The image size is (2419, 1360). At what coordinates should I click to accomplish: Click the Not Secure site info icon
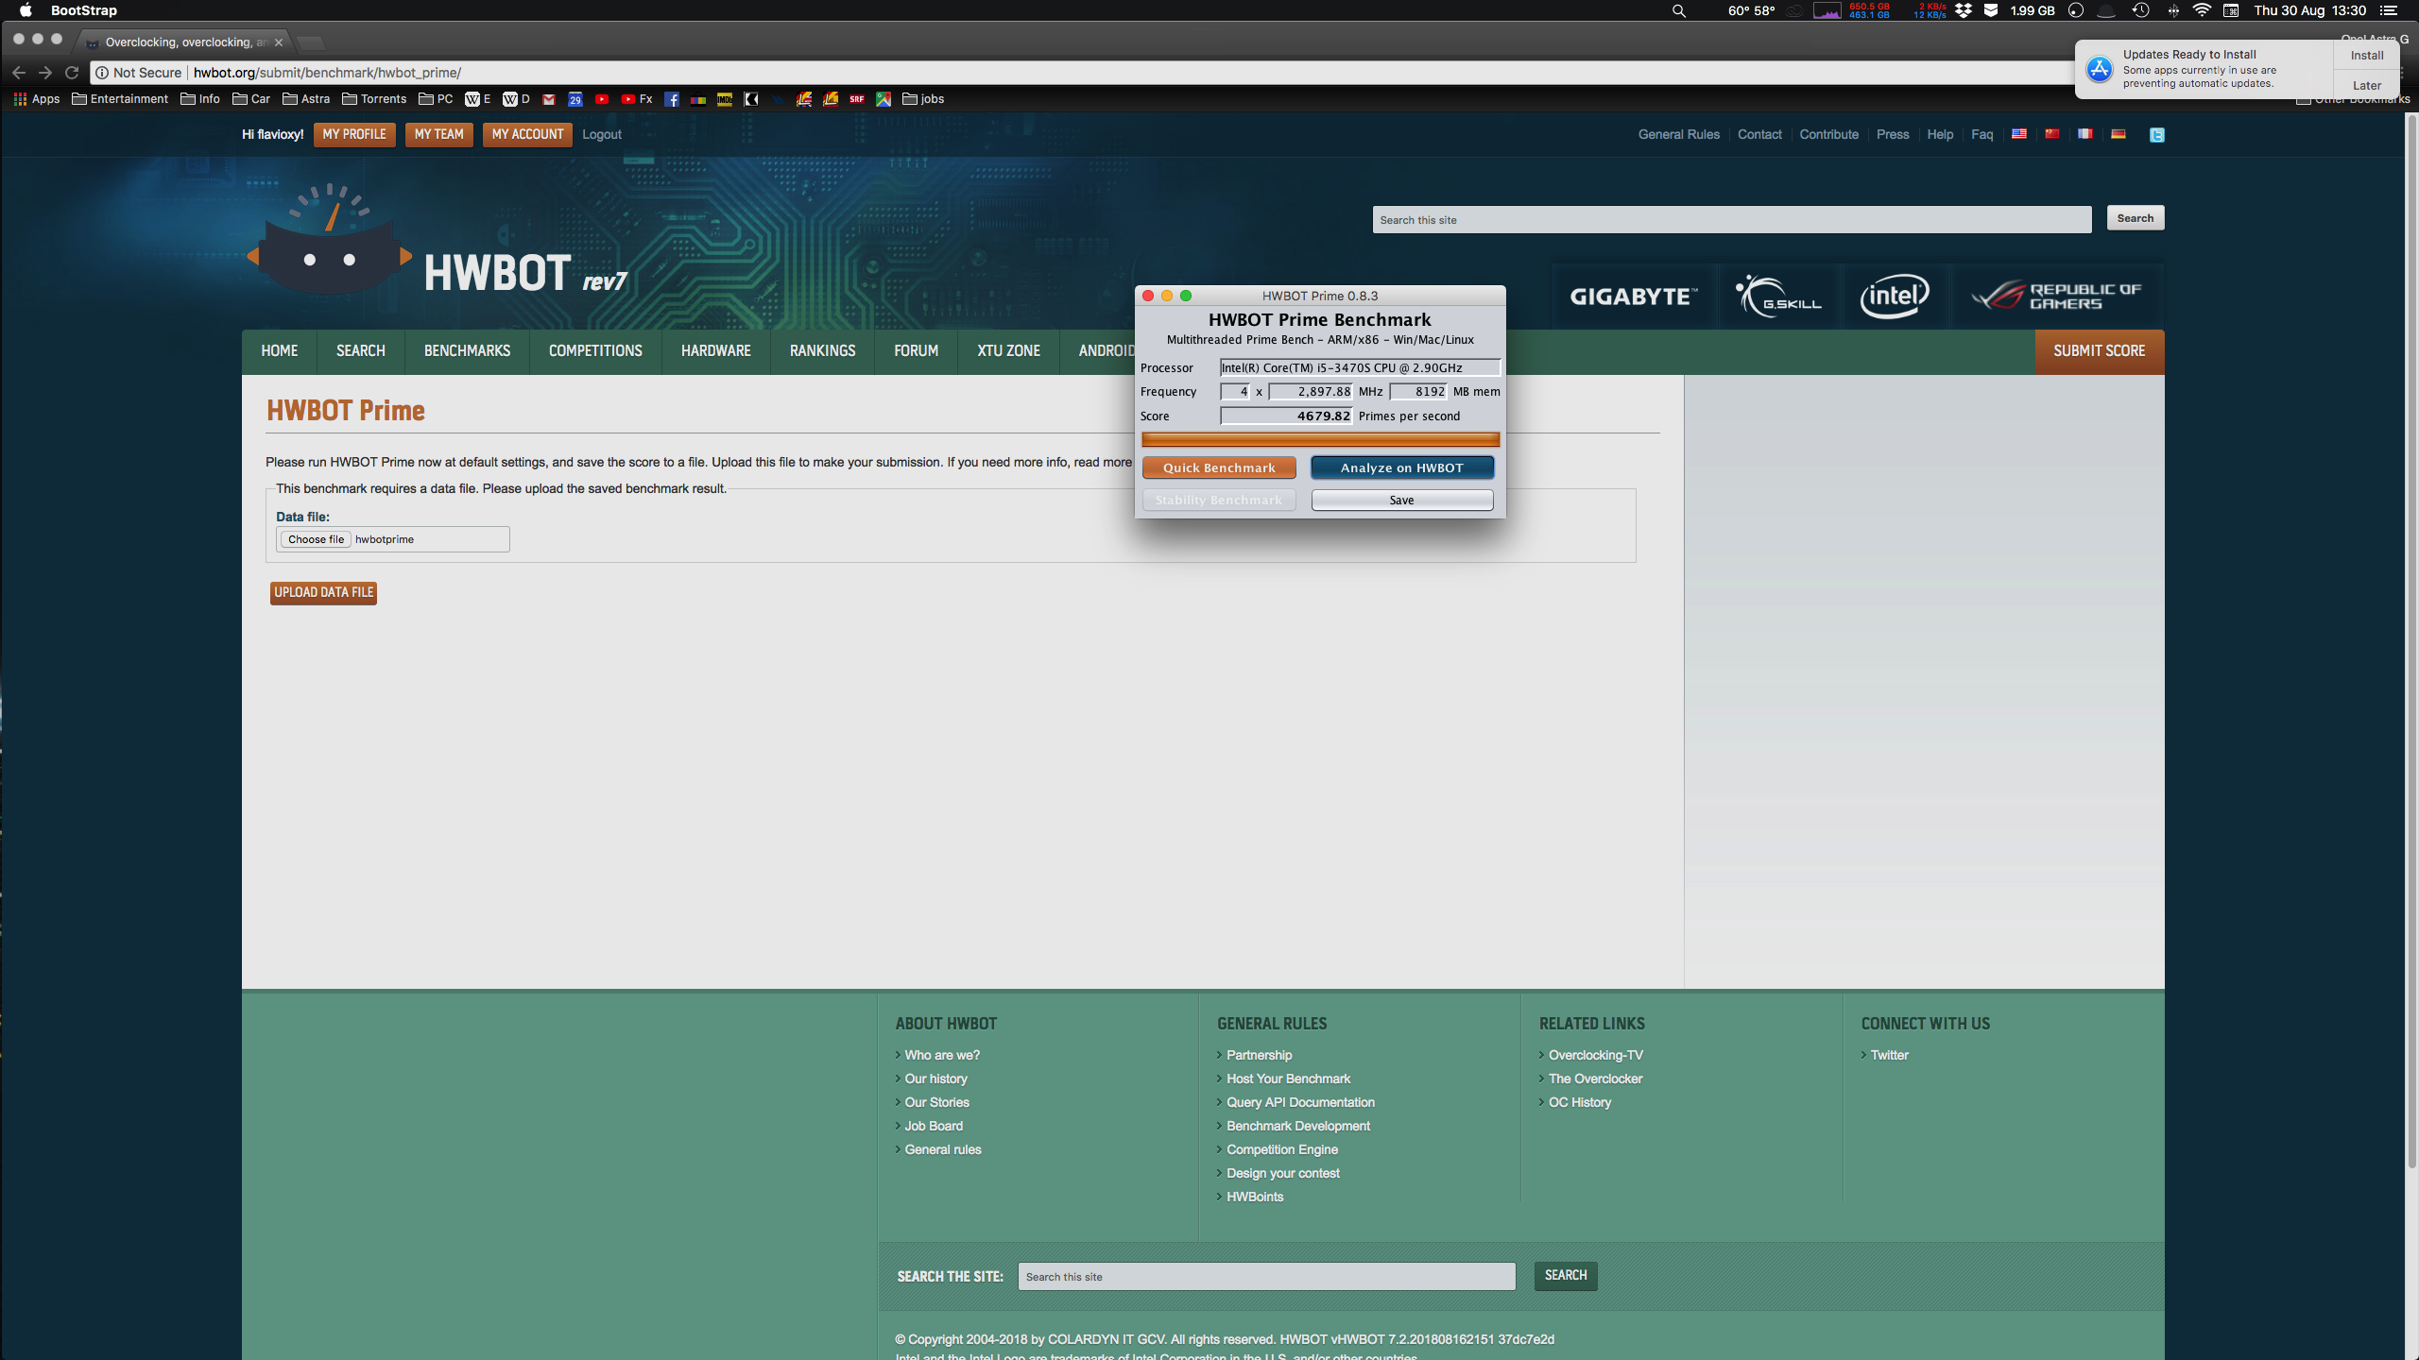click(x=102, y=73)
